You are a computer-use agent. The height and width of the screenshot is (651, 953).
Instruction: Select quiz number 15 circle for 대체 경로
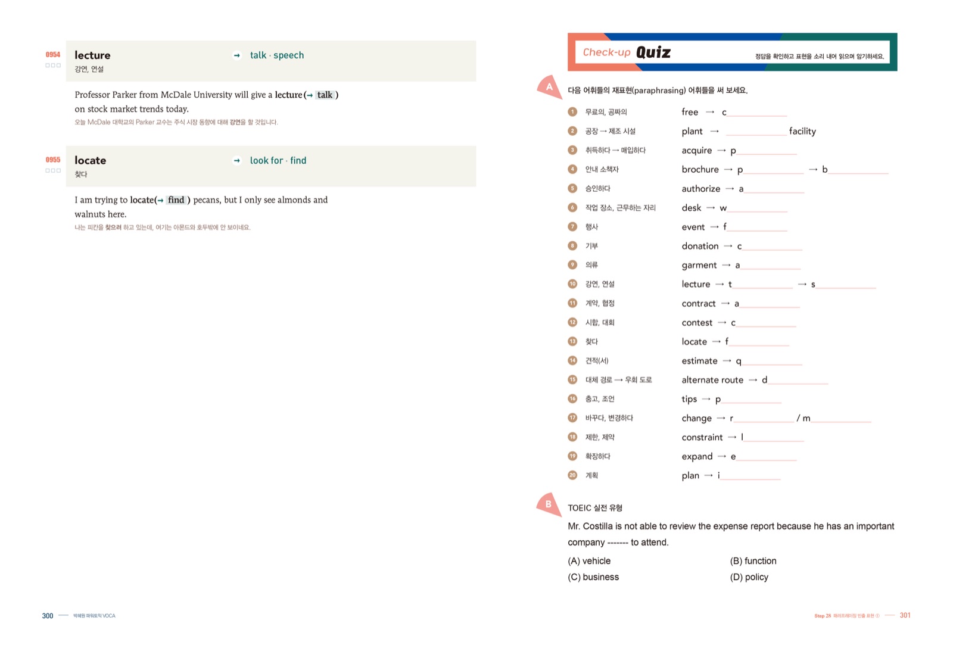(x=572, y=379)
